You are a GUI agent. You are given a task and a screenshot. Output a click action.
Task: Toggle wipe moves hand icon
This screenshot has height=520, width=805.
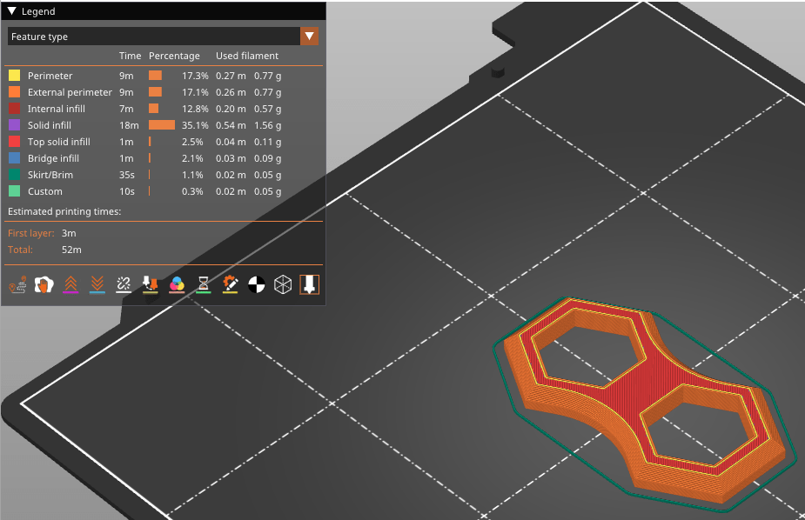(44, 284)
